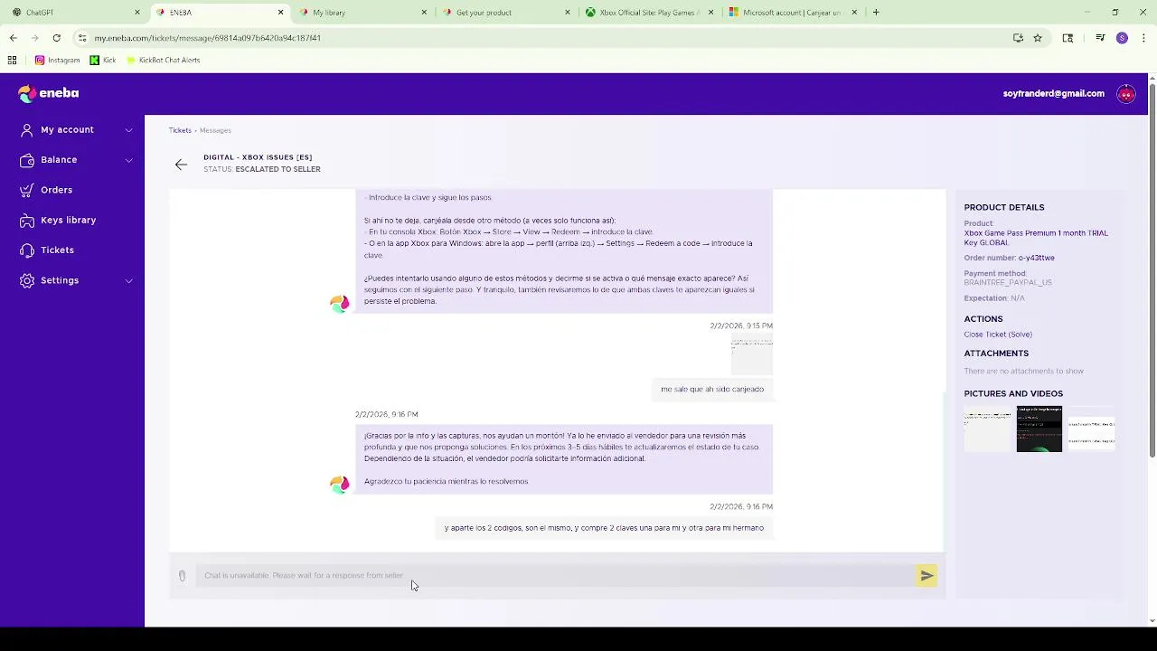
Task: Click the page vertical scrollbar
Action: [x=1151, y=271]
